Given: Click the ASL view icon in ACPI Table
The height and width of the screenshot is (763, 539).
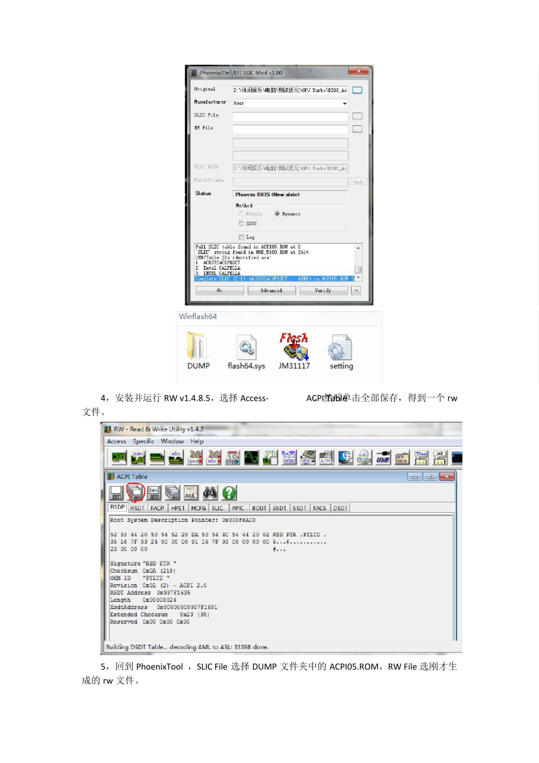Looking at the screenshot, I should [x=191, y=493].
